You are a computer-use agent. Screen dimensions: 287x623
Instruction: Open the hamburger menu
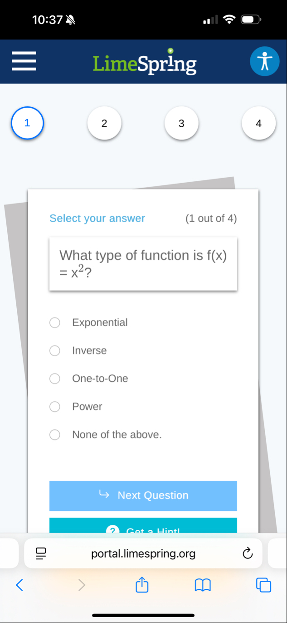24,61
